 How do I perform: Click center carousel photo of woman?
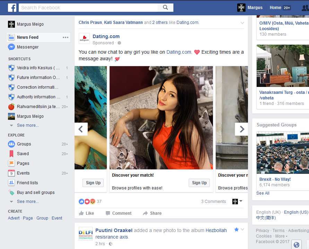(161, 118)
